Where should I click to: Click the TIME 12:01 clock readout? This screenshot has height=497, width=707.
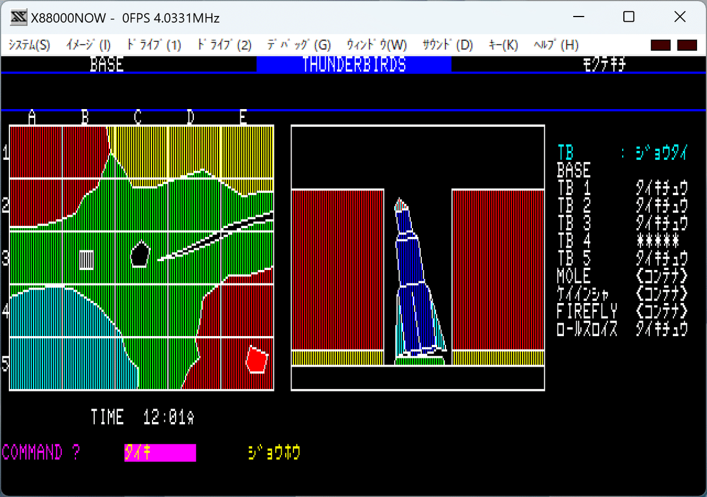pyautogui.click(x=143, y=417)
